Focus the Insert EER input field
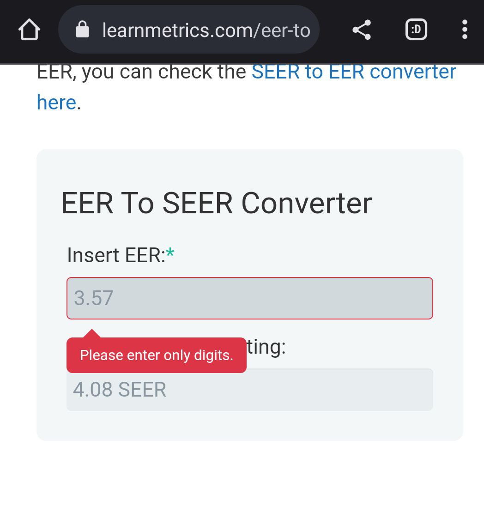 tap(249, 298)
